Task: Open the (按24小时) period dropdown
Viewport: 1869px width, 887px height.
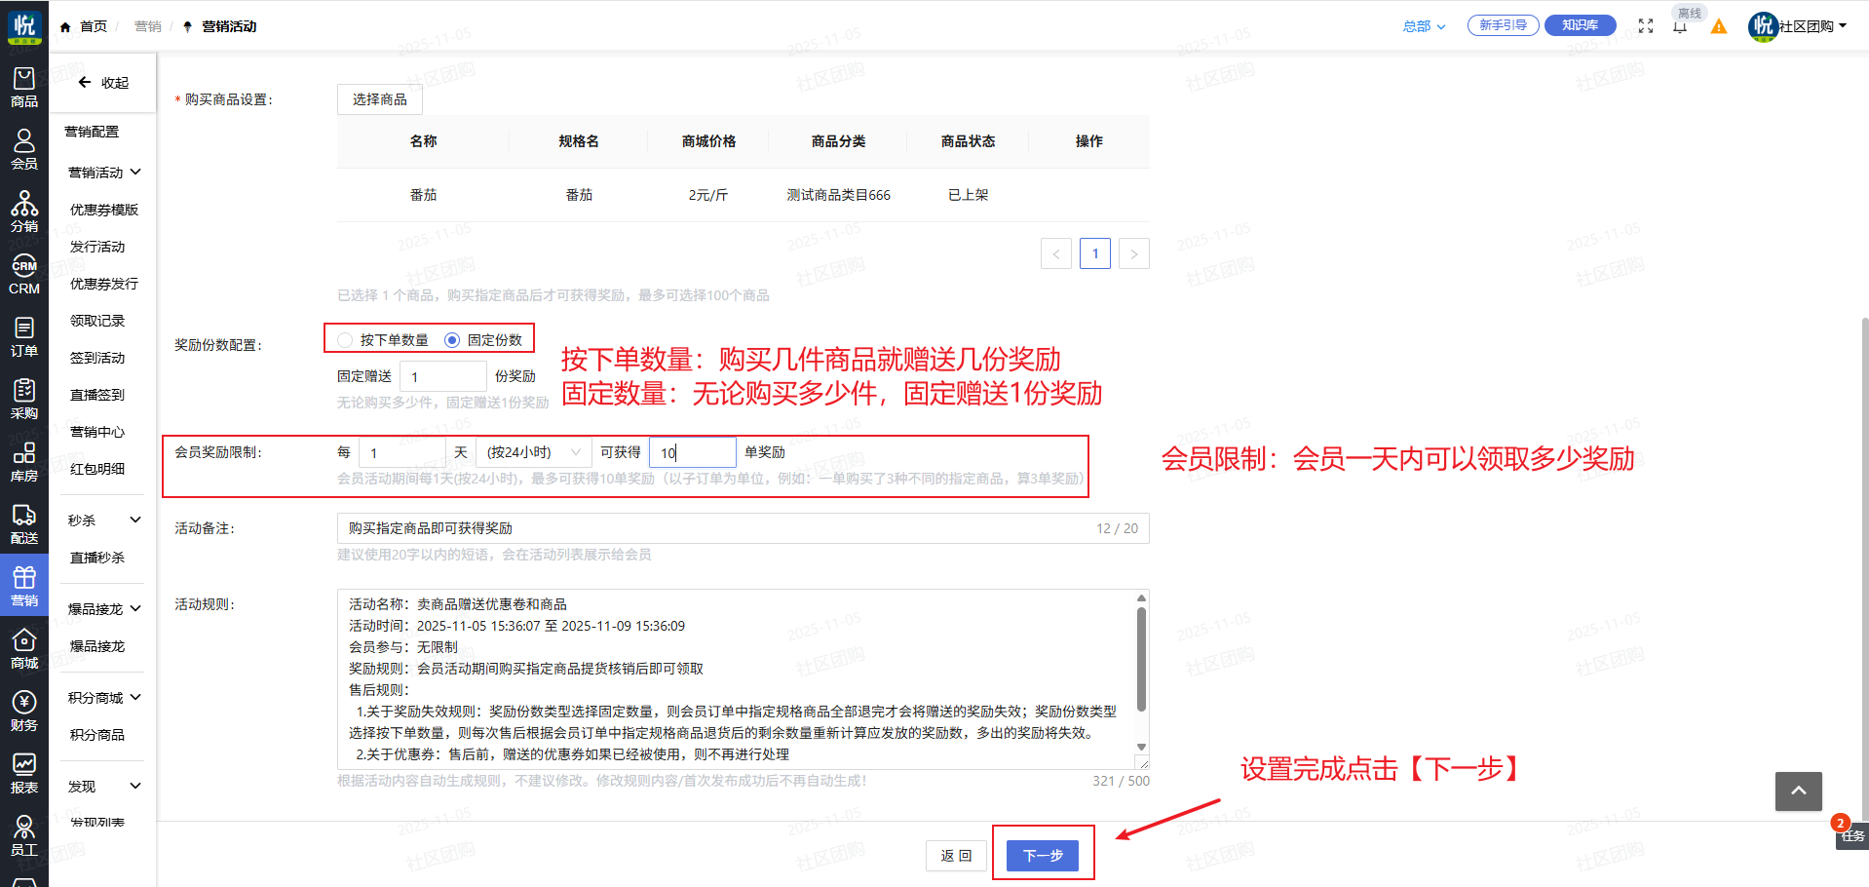Action: (533, 452)
